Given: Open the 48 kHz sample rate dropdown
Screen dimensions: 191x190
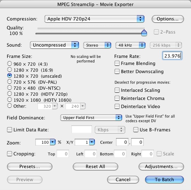Looking at the screenshot, I should tap(130, 45).
